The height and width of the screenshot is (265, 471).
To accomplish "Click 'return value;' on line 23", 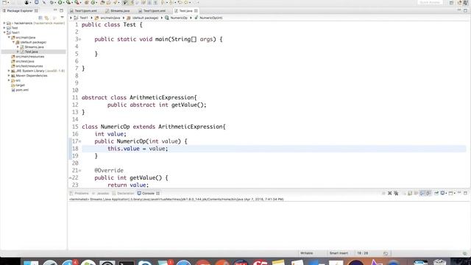I will click(128, 185).
